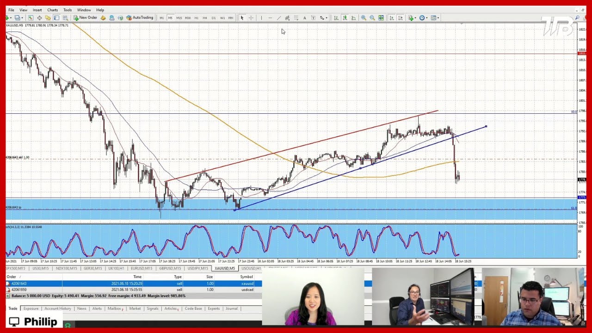The image size is (592, 333).
Task: Click the MetaEditor icon after New Order
Action: tap(103, 18)
